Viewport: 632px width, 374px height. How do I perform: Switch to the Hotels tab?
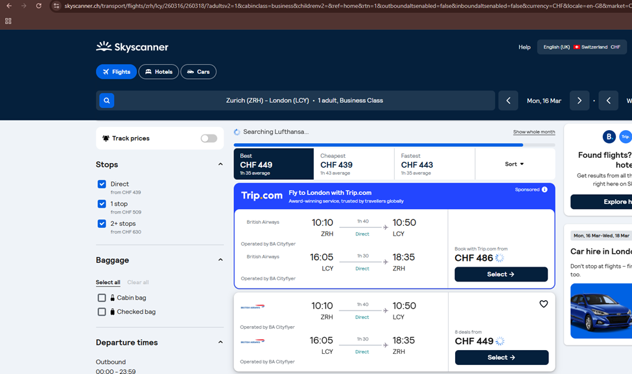[159, 72]
